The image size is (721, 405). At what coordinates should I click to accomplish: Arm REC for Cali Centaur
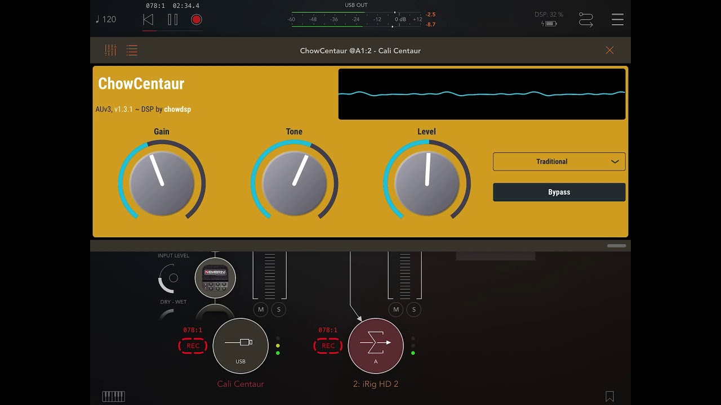193,346
